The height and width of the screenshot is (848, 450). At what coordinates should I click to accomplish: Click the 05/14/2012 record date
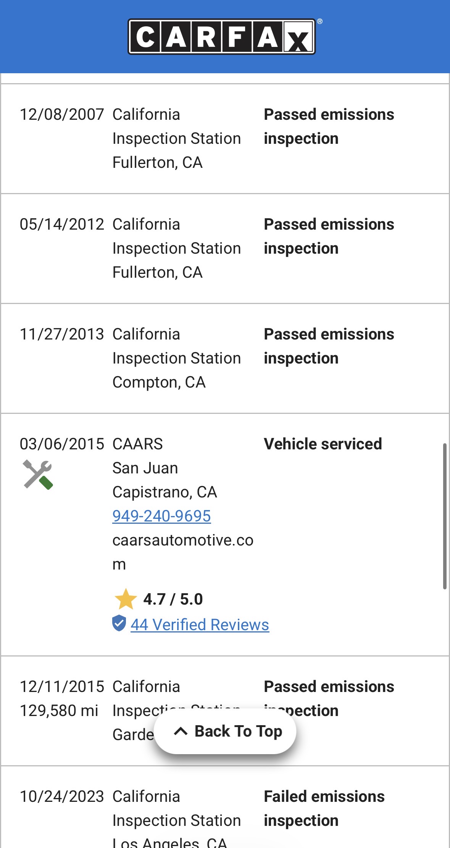[x=62, y=224]
